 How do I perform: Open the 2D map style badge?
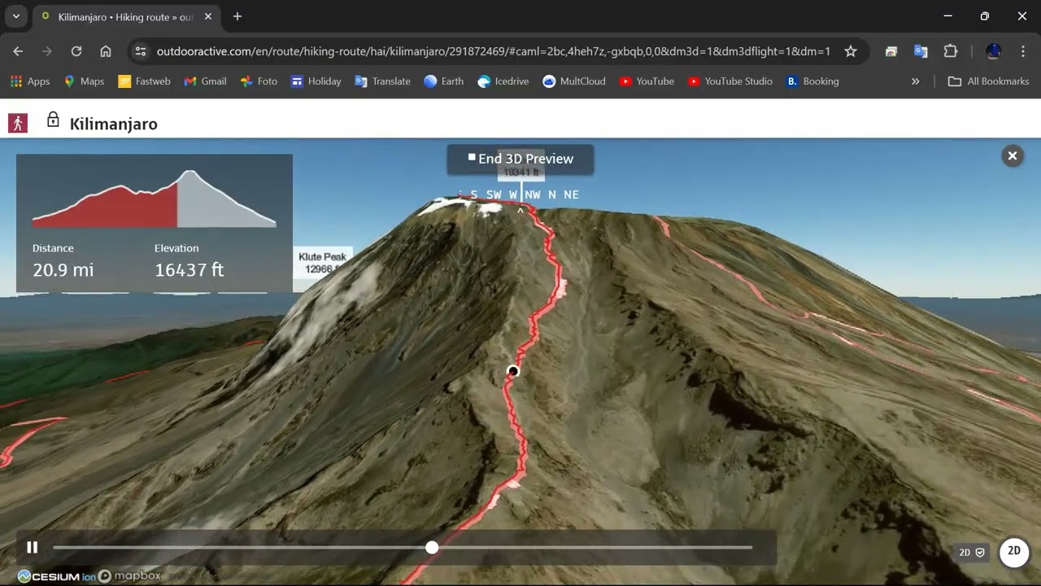coord(972,552)
